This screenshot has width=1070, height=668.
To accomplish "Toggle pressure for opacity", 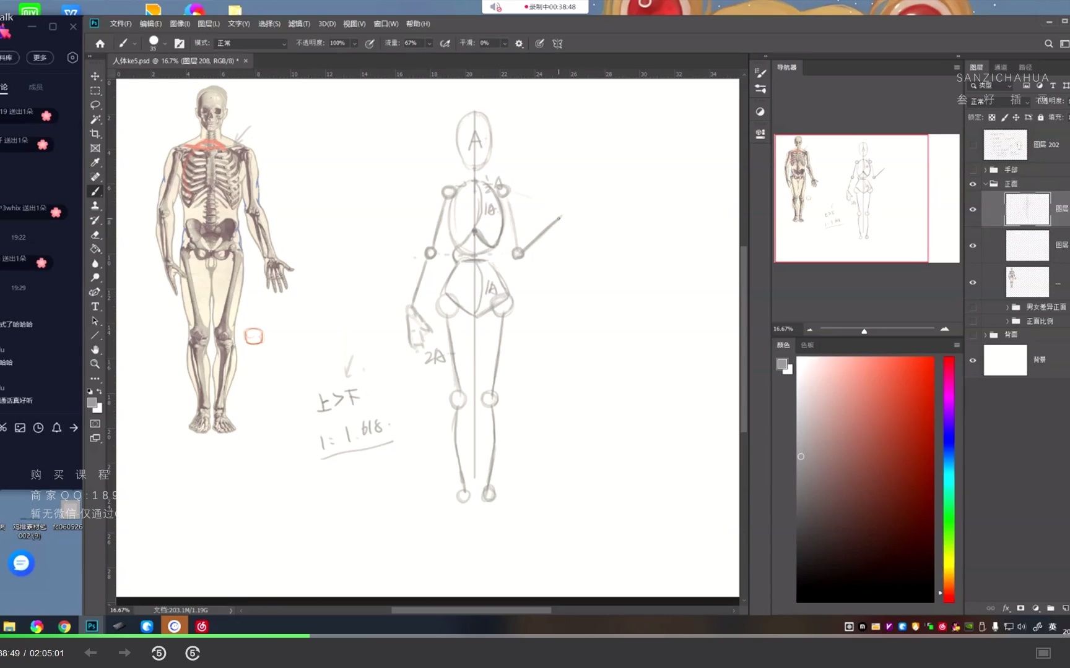I will pos(370,43).
